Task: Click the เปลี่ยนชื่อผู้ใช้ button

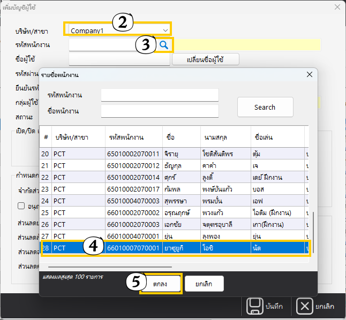Action: [x=205, y=59]
